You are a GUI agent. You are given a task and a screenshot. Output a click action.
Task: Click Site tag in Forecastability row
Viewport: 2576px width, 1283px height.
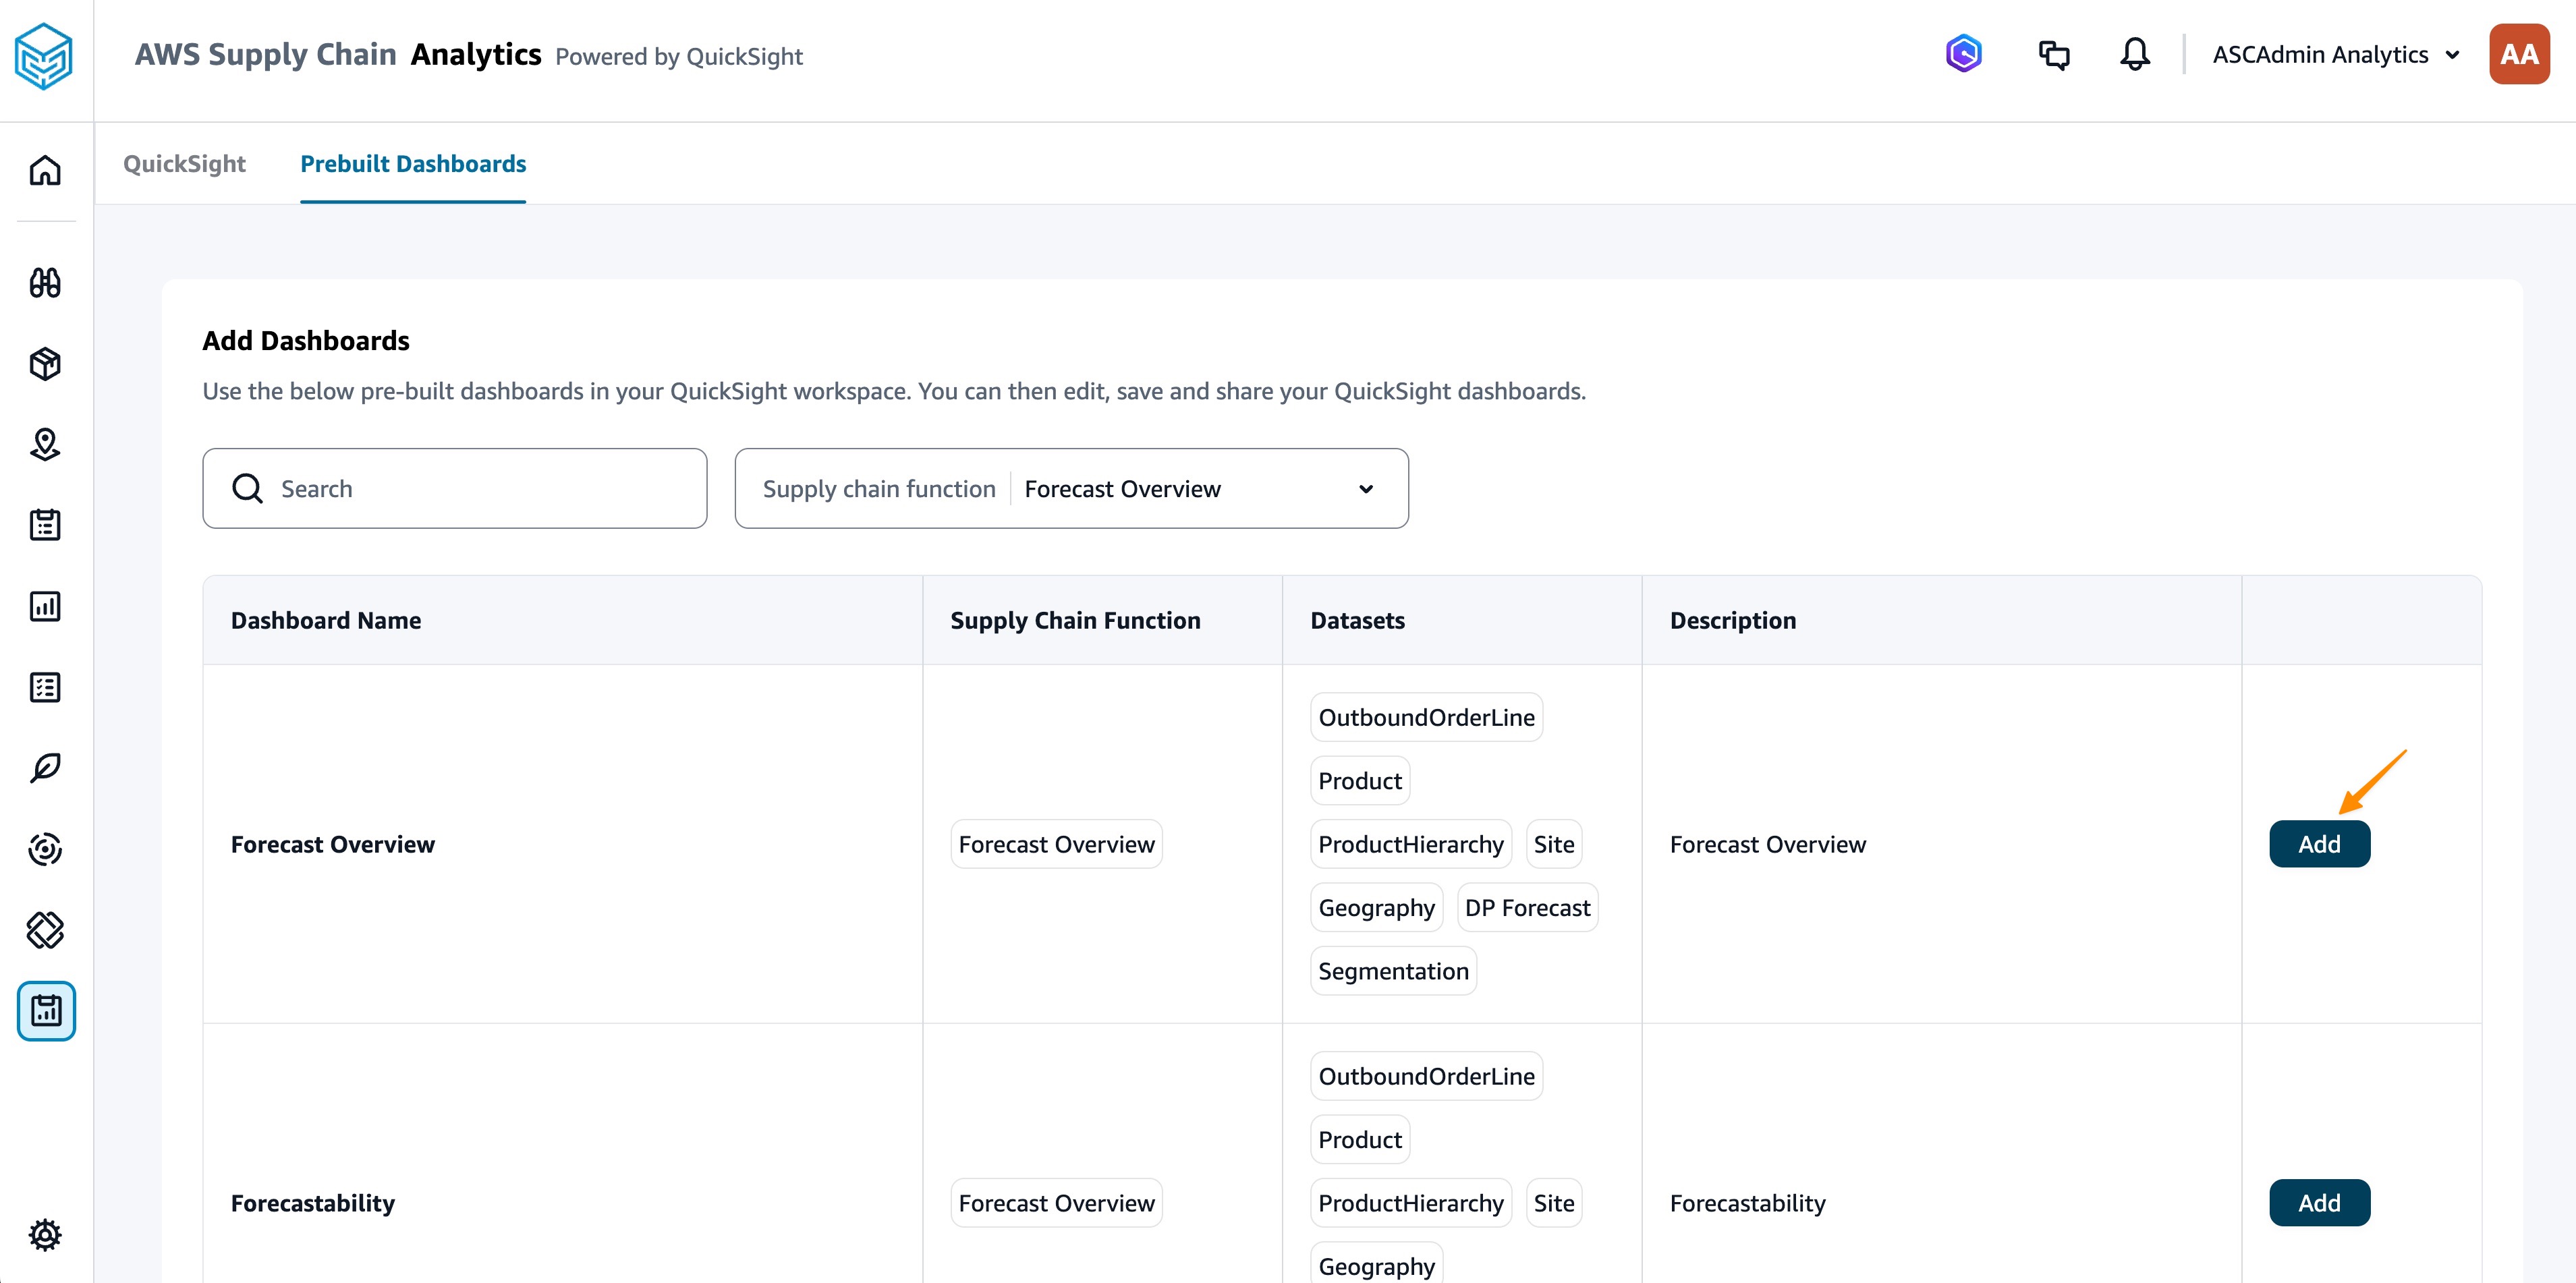click(x=1554, y=1203)
